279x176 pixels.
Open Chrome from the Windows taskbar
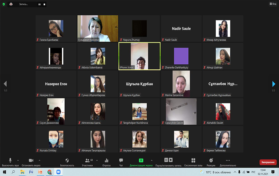50,172
